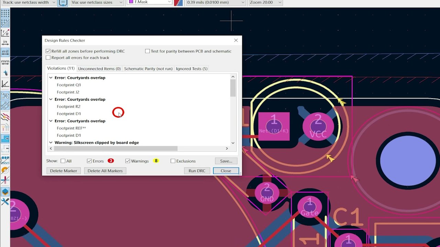Image resolution: width=440 pixels, height=247 pixels.
Task: Set units to inches
Action: click(x=5, y=43)
